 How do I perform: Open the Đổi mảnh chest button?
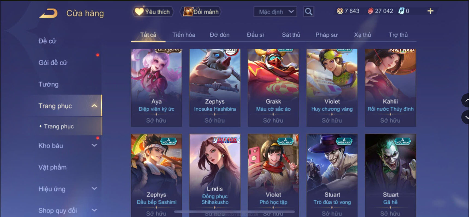[x=201, y=12]
